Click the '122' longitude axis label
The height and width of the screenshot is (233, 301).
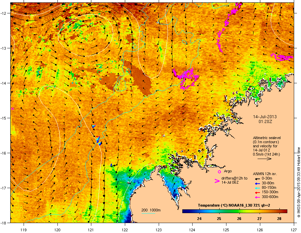[125, 230]
